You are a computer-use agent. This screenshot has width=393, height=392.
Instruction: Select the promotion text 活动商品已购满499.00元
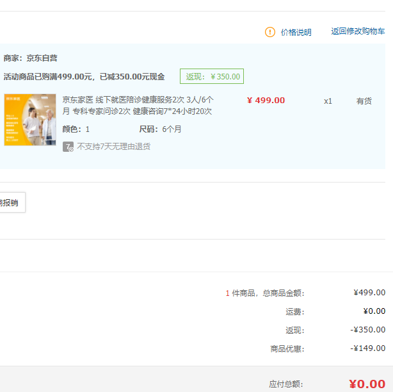[x=47, y=76]
